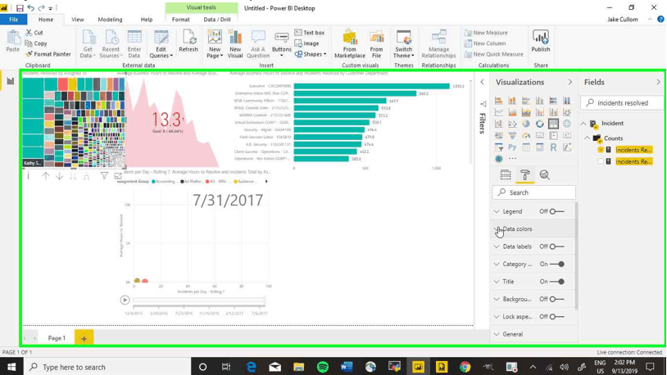667x375 pixels.
Task: Enable the Lock aspect switch
Action: tap(556, 317)
